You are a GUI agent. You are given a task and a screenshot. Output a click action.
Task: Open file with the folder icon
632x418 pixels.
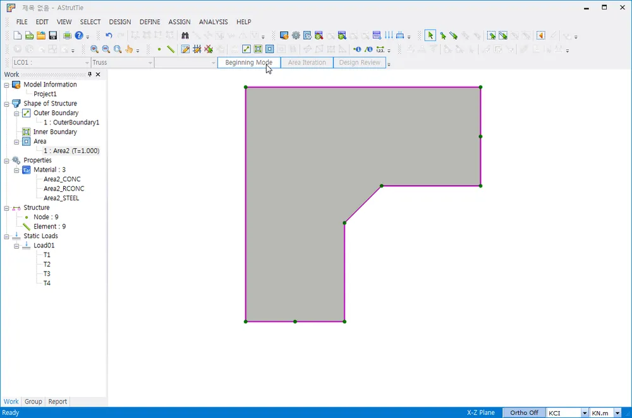(40, 36)
